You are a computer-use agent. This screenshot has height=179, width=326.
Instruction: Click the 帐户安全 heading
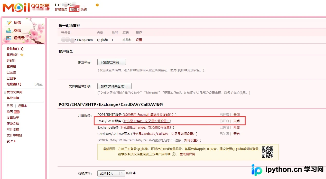(x=66, y=51)
